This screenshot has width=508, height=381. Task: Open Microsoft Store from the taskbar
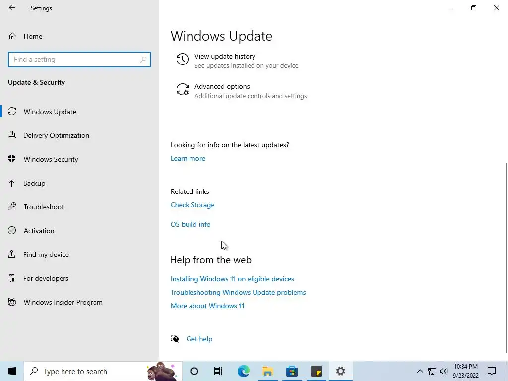292,371
